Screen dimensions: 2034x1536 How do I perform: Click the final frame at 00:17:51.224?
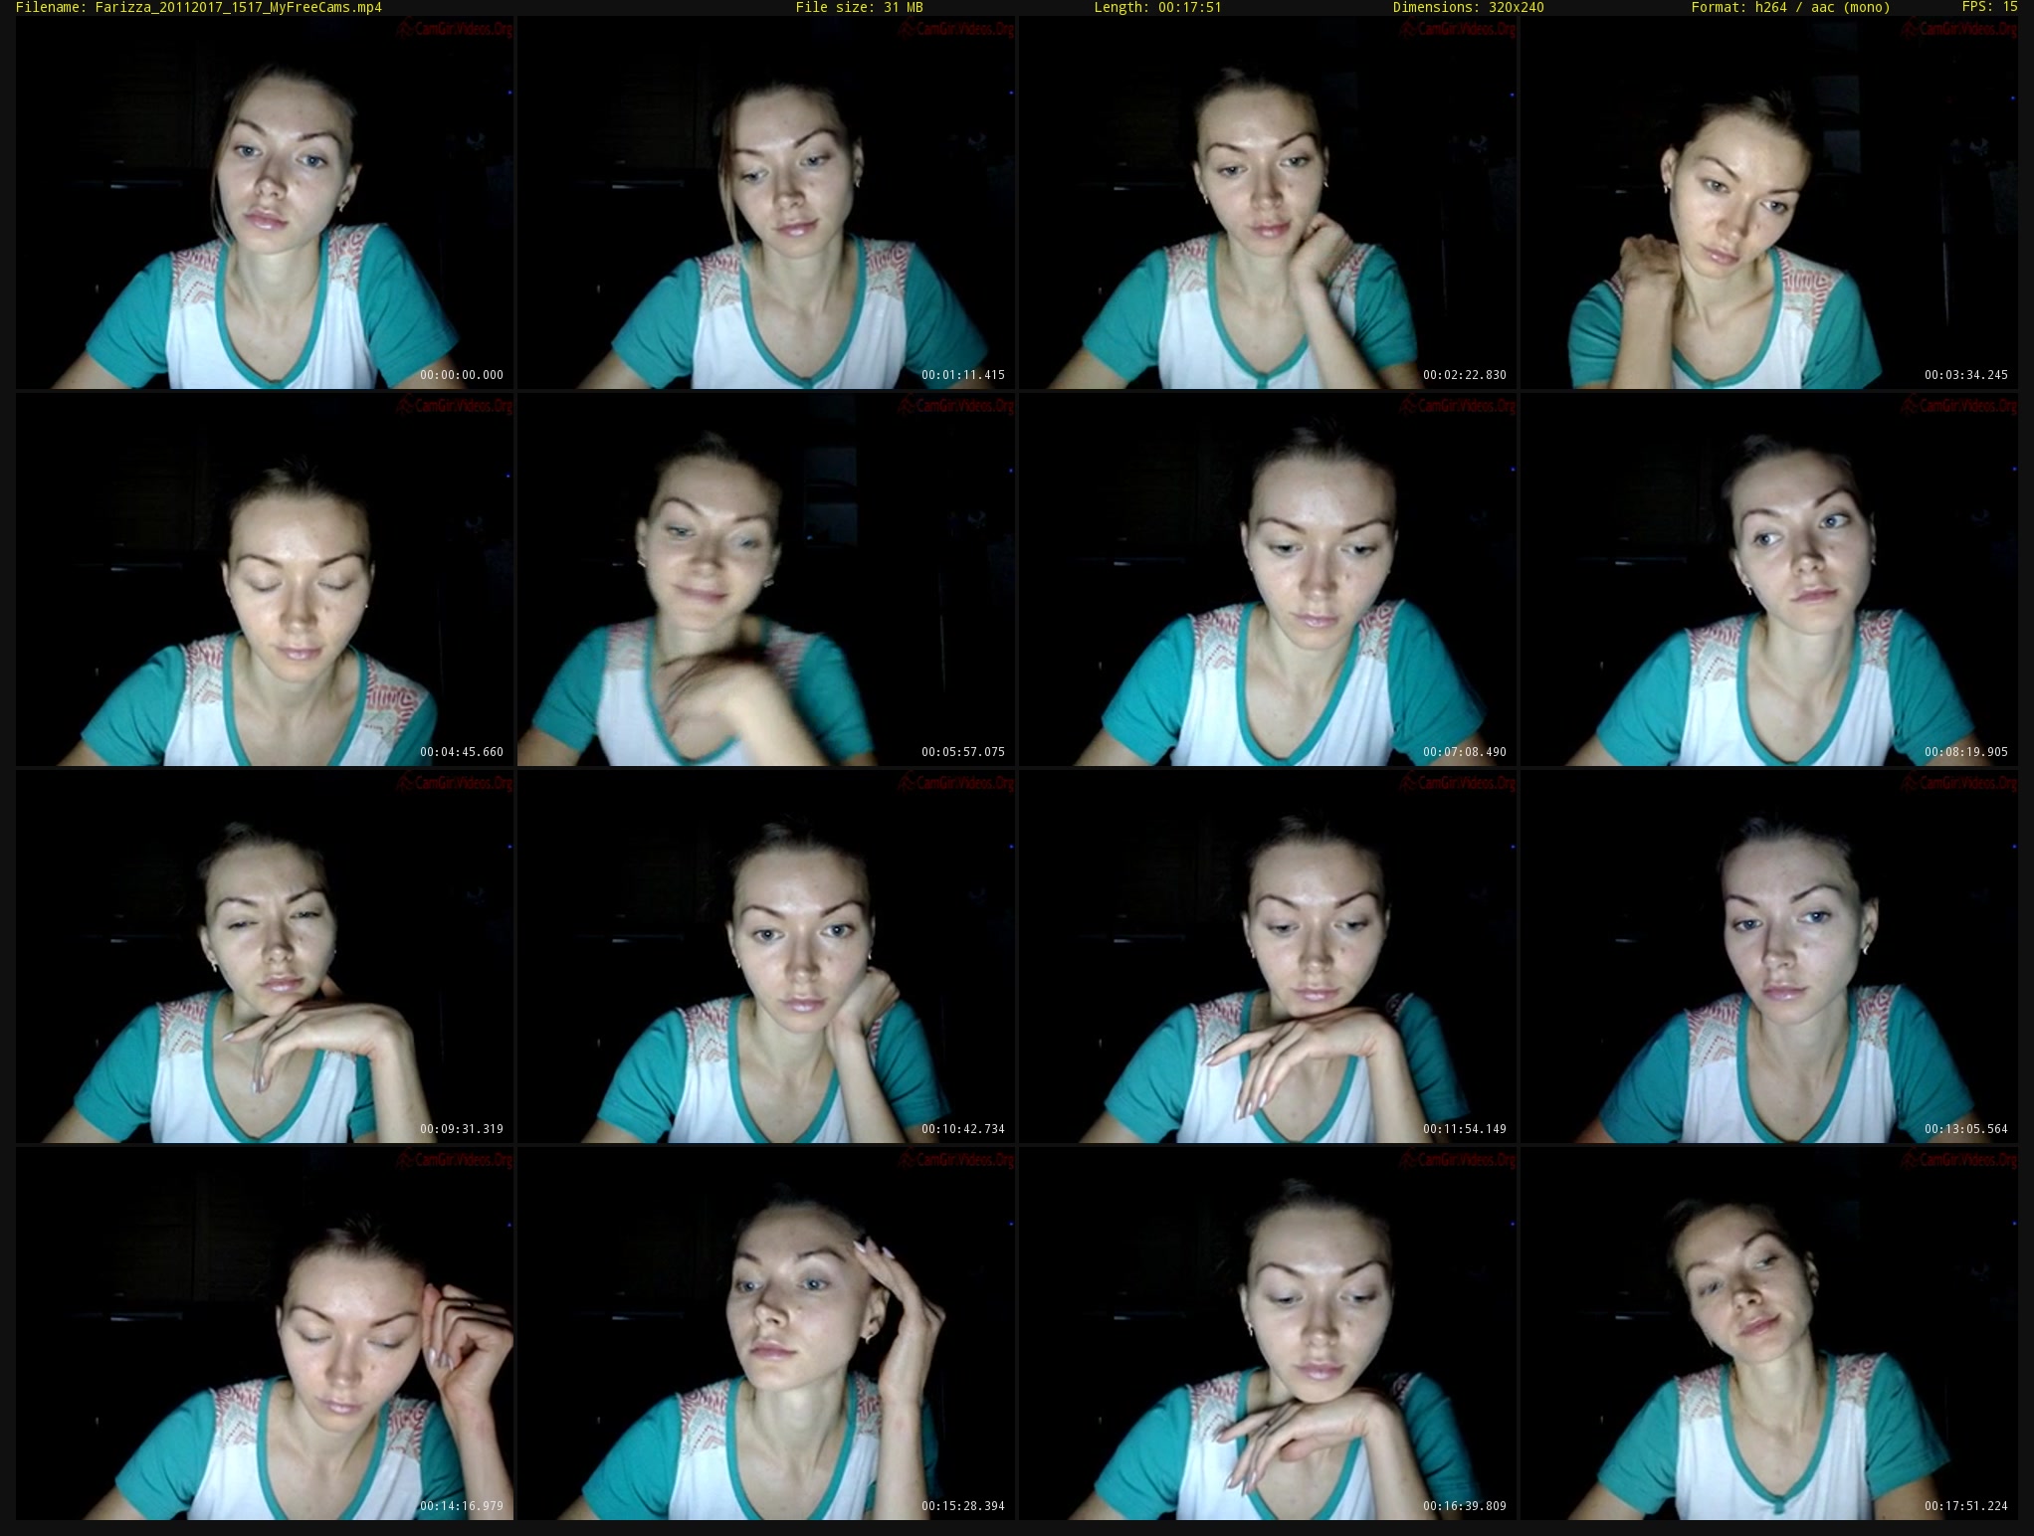click(1769, 1334)
